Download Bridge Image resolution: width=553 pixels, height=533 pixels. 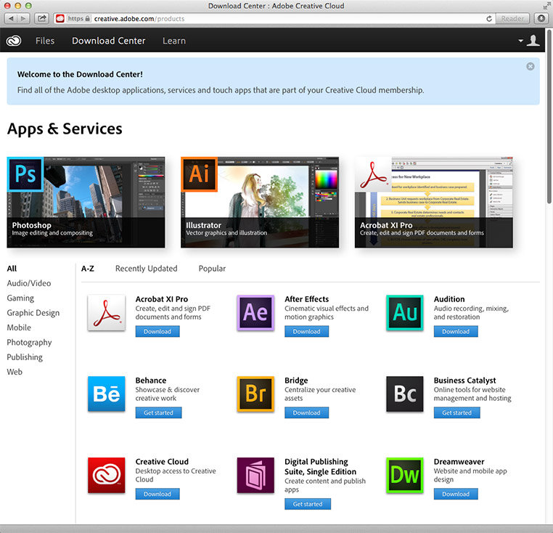tap(307, 412)
